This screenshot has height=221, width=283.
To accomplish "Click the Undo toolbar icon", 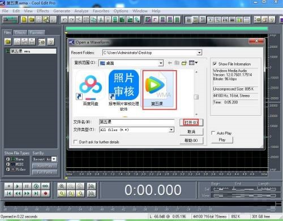I will 65,19.
